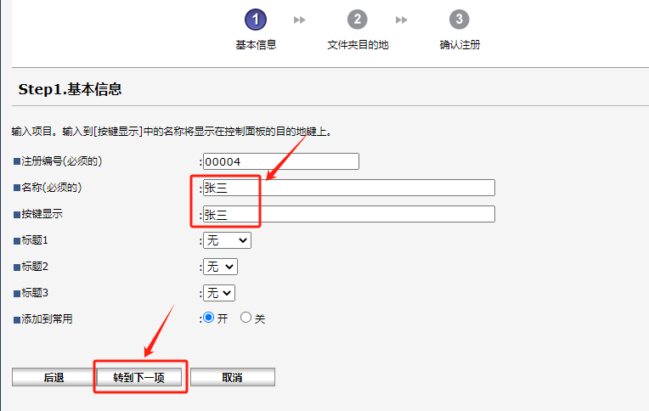
Task: Expand the 标题2 dropdown
Action: point(220,267)
